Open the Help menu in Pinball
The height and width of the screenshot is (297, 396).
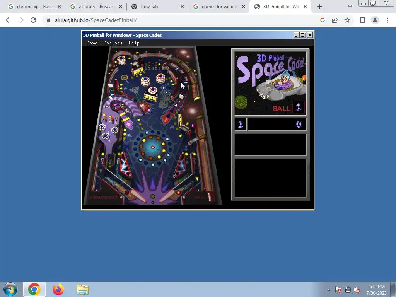[134, 43]
